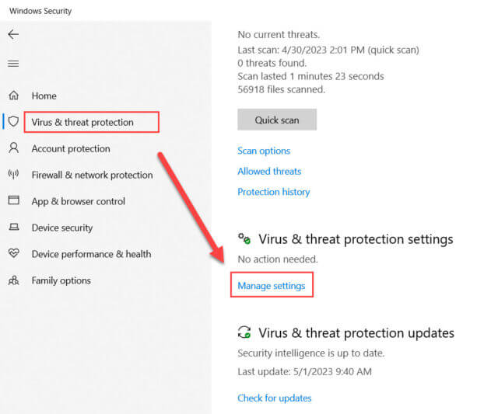Click the heart icon for Device health
The width and height of the screenshot is (498, 414).
point(14,253)
